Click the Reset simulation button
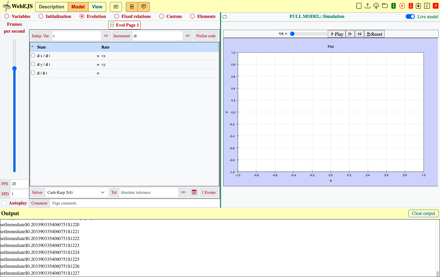This screenshot has width=440, height=277. point(374,34)
